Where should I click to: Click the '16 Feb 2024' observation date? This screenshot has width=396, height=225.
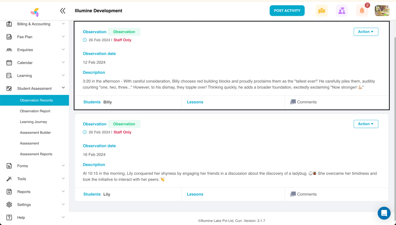tap(94, 155)
